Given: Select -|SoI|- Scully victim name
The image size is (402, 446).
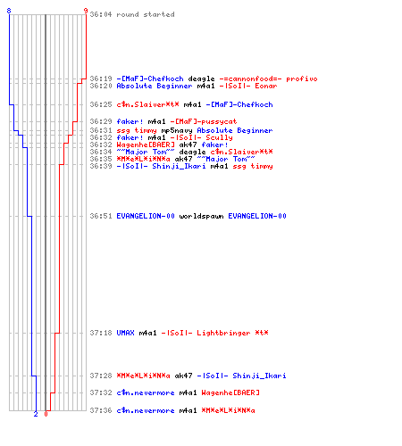Looking at the screenshot, I should [x=202, y=137].
